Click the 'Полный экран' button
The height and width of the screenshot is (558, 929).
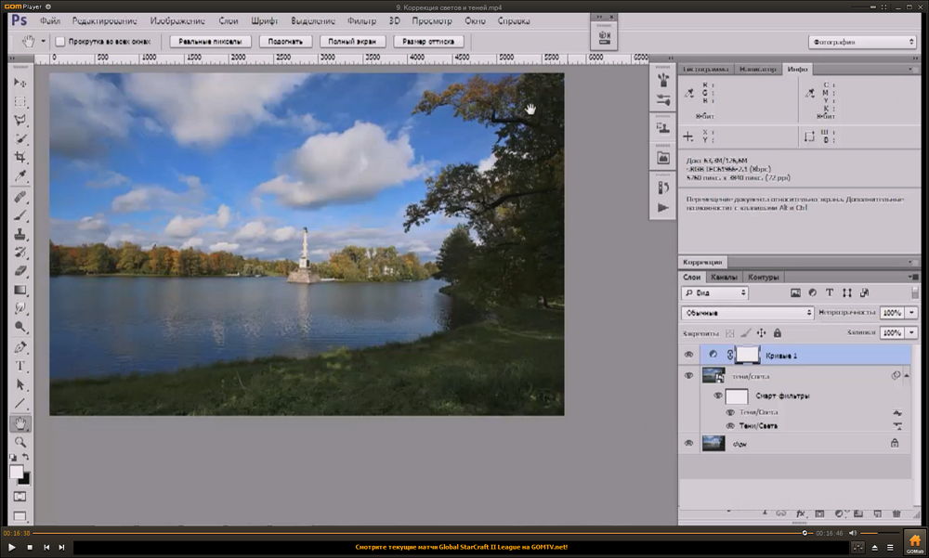(353, 42)
